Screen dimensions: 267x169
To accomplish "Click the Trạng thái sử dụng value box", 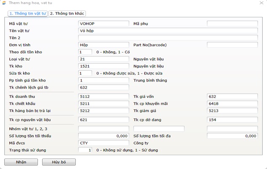I will click(85, 150).
